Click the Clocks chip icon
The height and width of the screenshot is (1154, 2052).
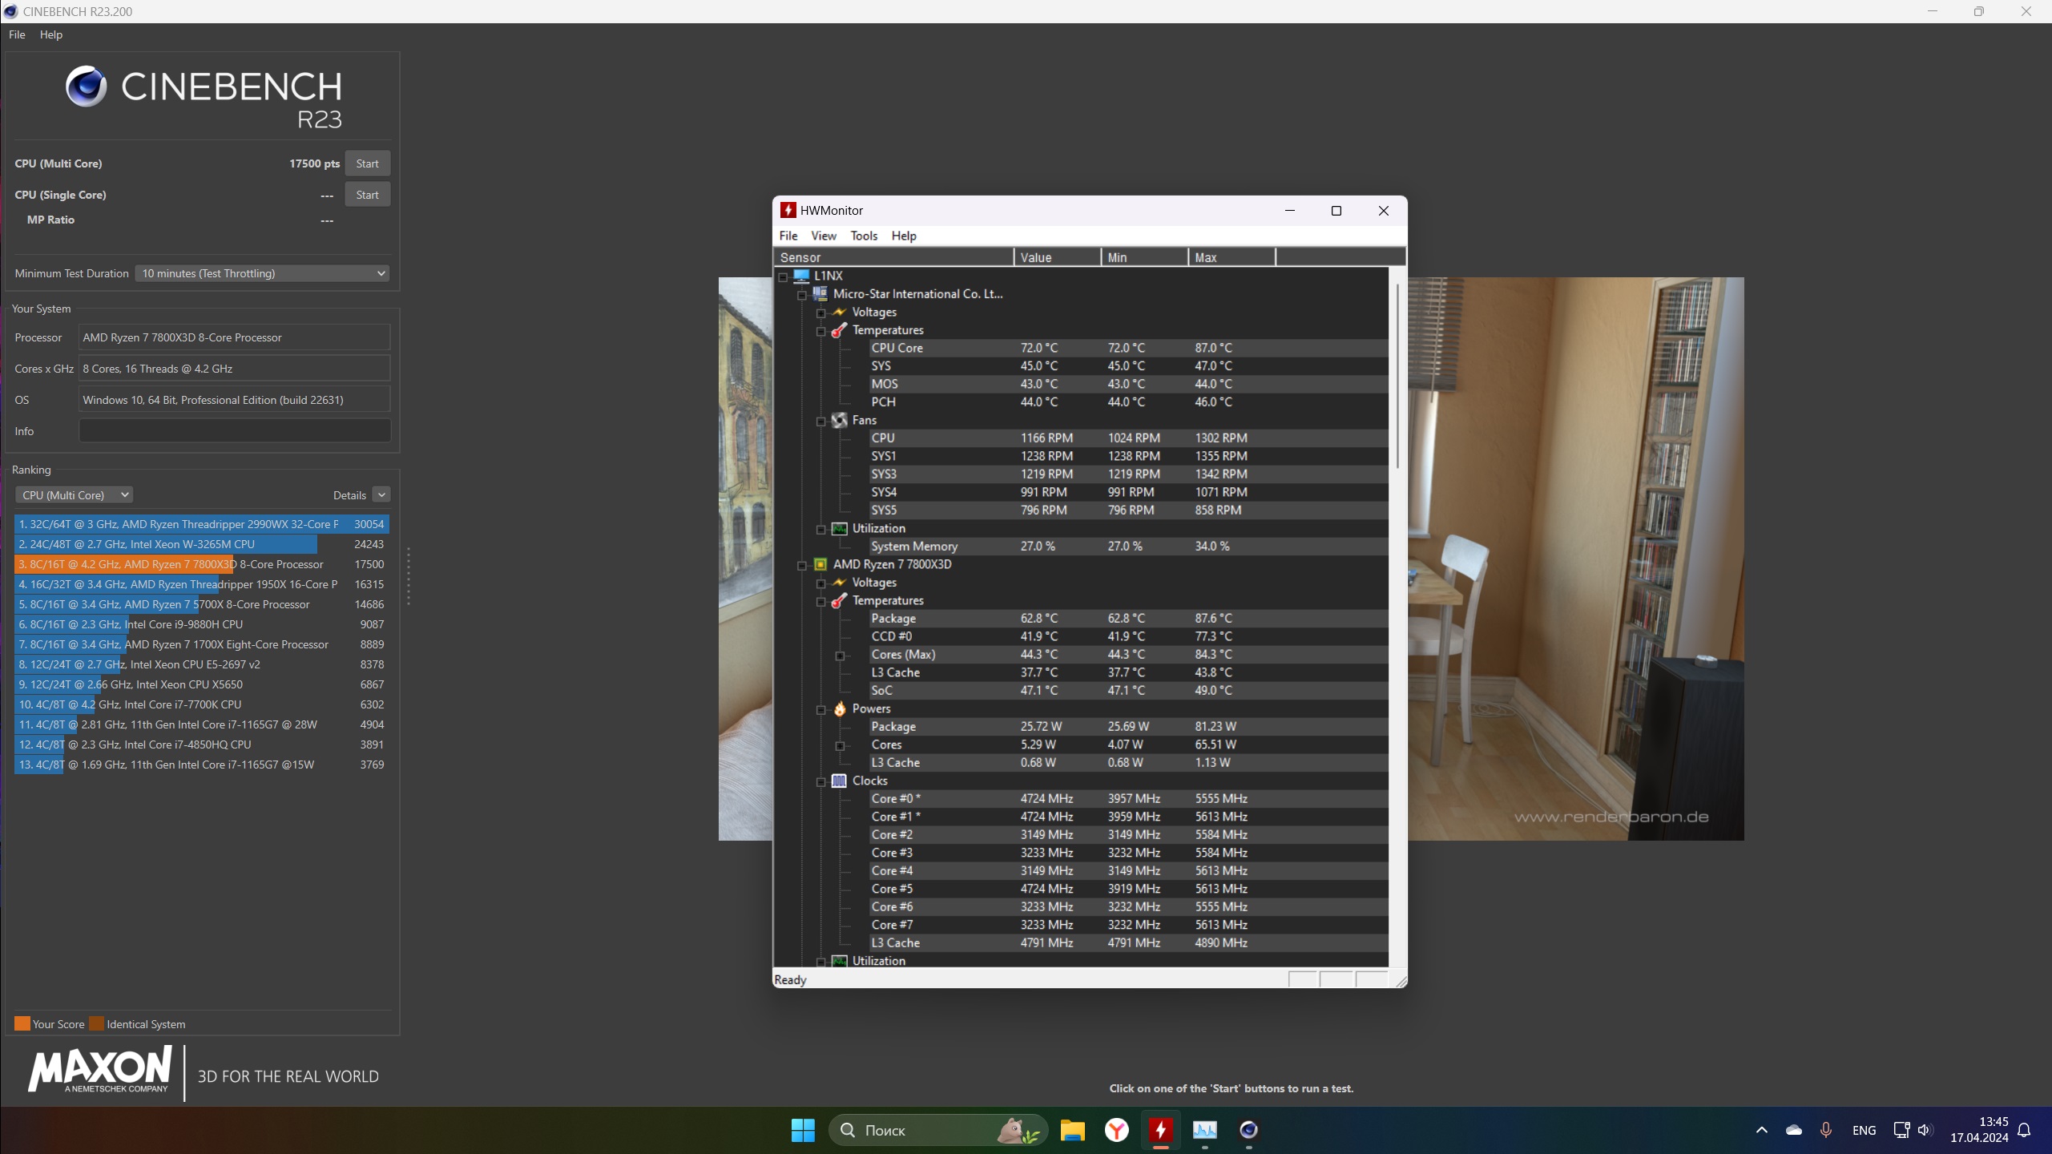839,781
